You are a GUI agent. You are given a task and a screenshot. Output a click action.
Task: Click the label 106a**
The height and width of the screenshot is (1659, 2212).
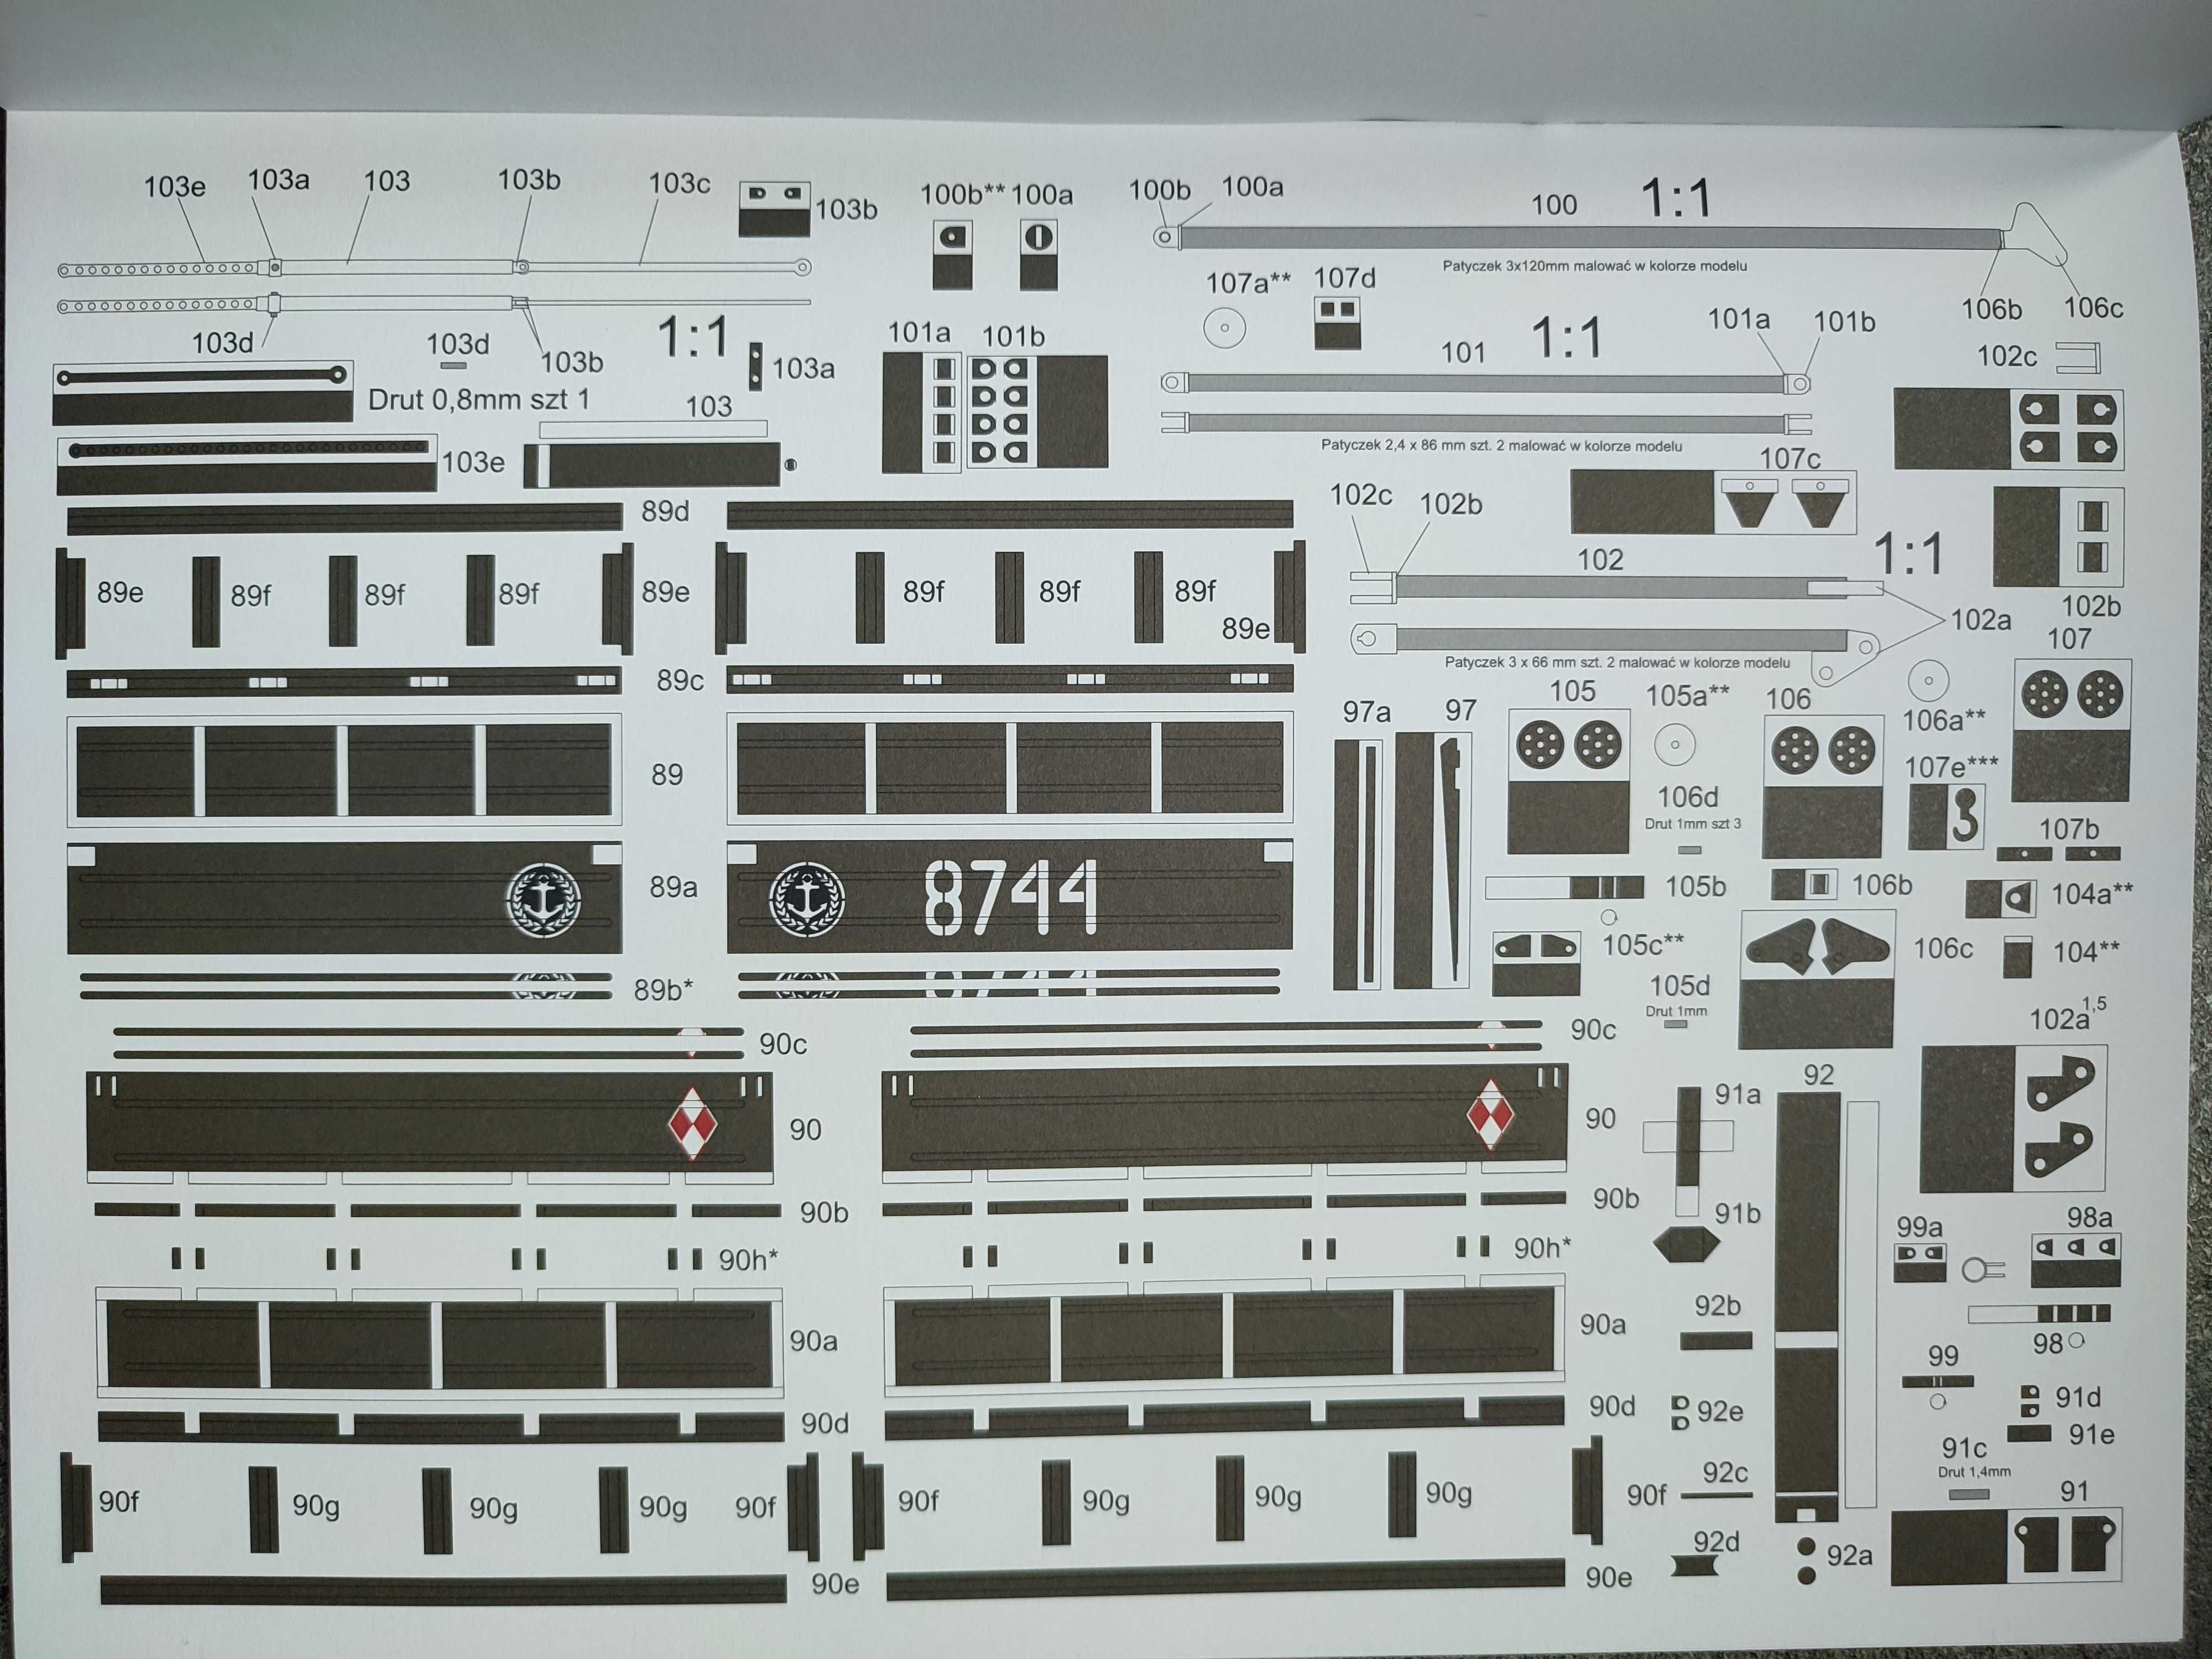point(1944,720)
